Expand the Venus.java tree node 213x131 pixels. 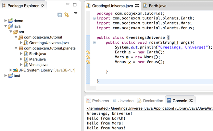click(x=21, y=64)
